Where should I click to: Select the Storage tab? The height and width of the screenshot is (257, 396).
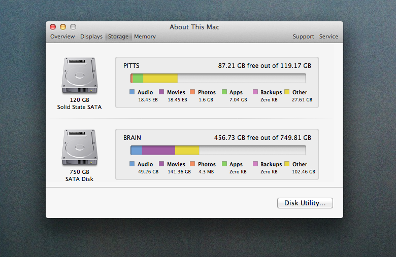pos(118,36)
